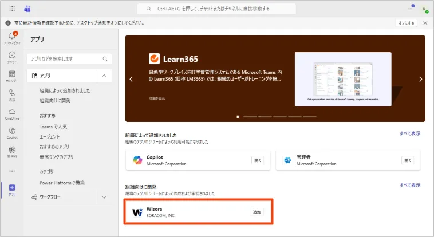Open OneDrive from the left rail
This screenshot has width=434, height=237.
(x=12, y=113)
